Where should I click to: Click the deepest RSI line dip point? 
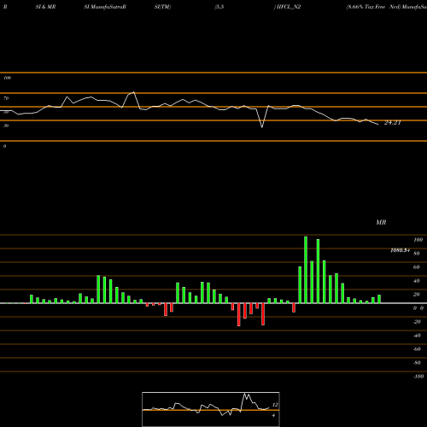[x=262, y=127]
